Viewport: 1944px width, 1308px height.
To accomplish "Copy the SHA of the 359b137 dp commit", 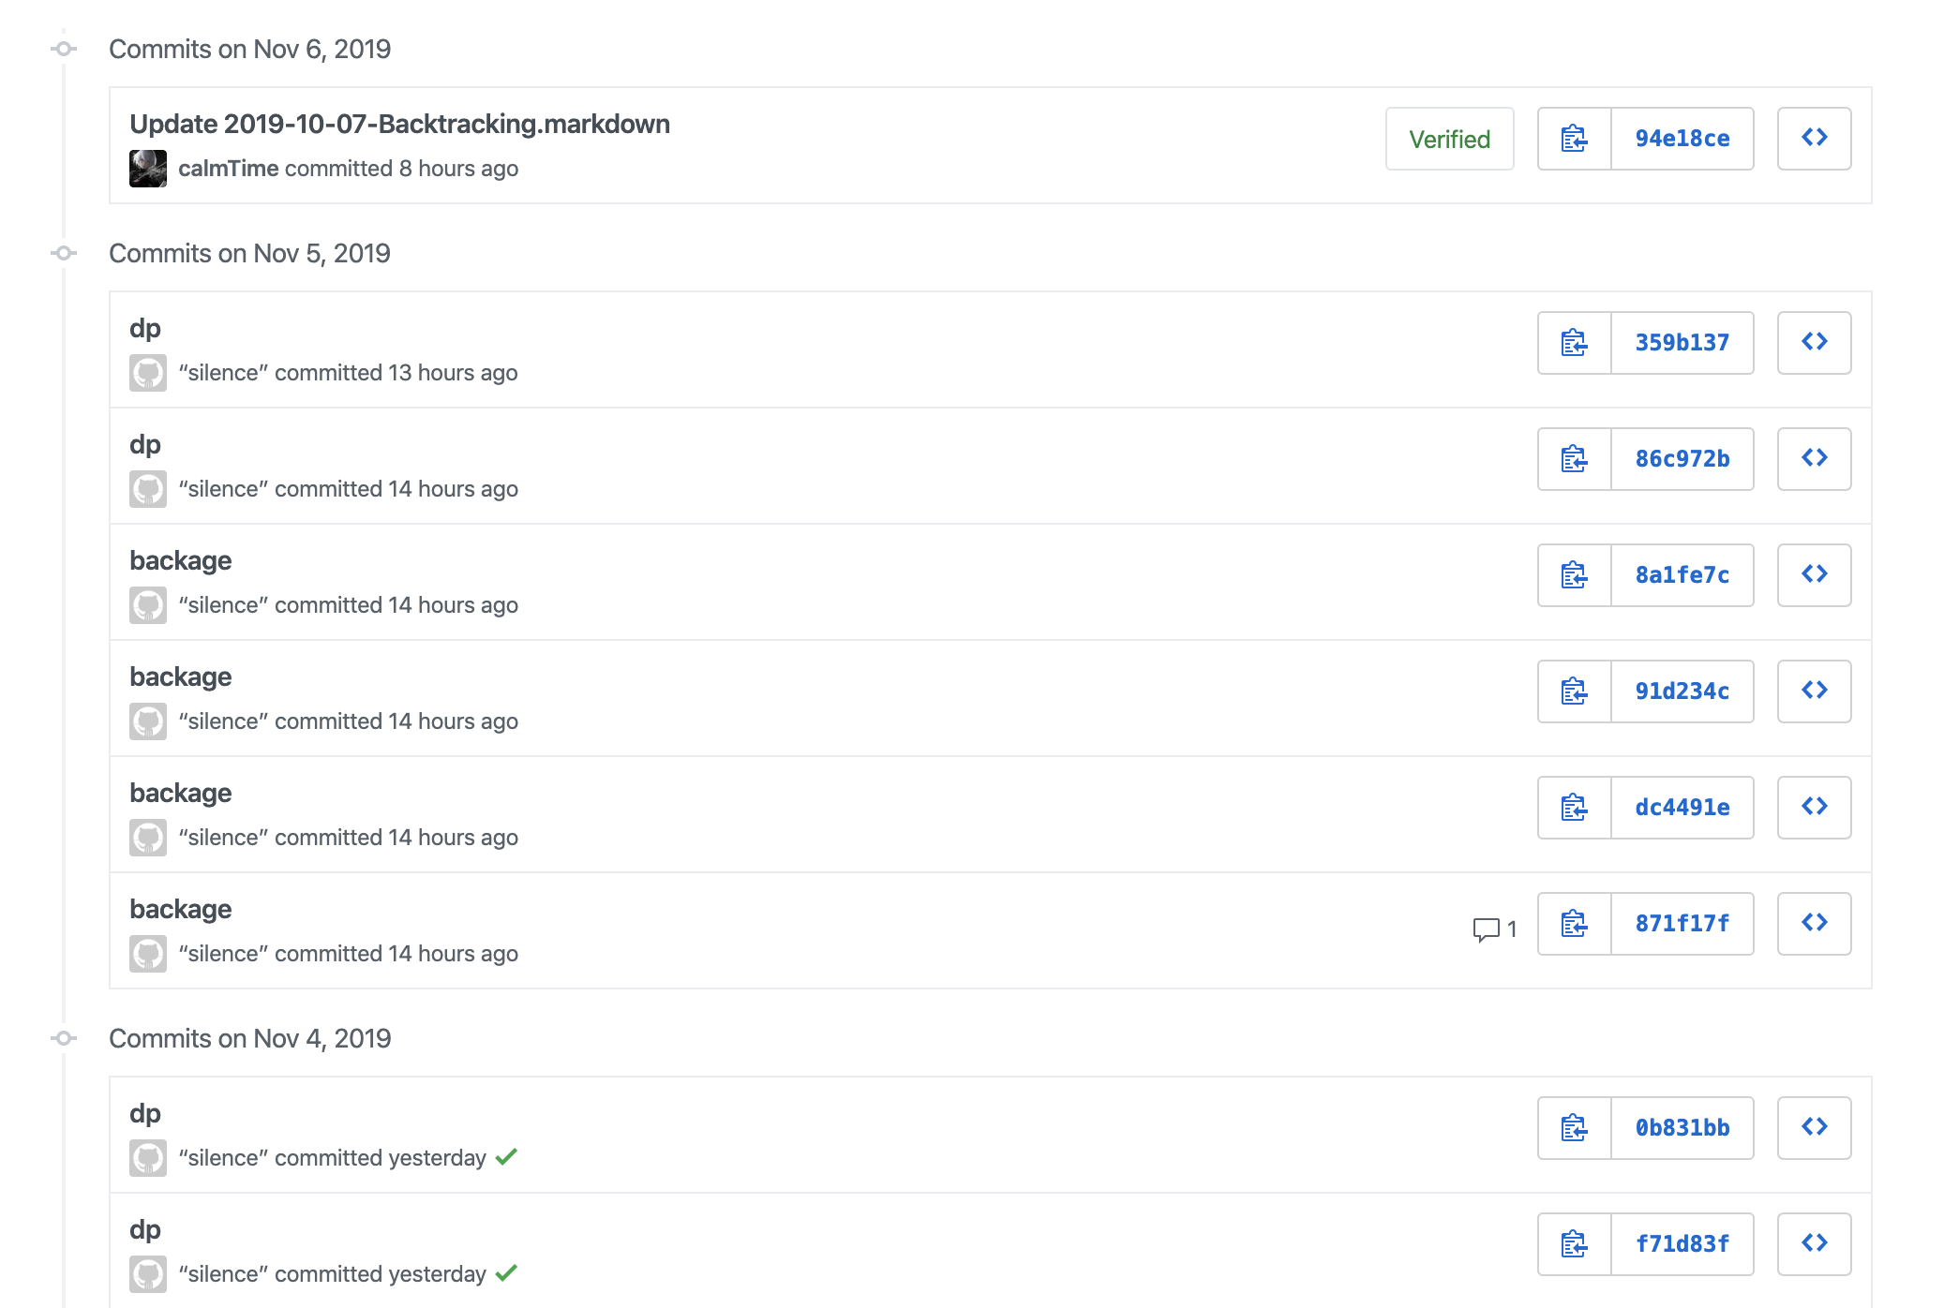I will coord(1574,343).
